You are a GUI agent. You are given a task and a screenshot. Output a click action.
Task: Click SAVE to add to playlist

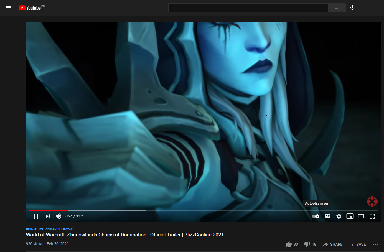click(x=357, y=244)
